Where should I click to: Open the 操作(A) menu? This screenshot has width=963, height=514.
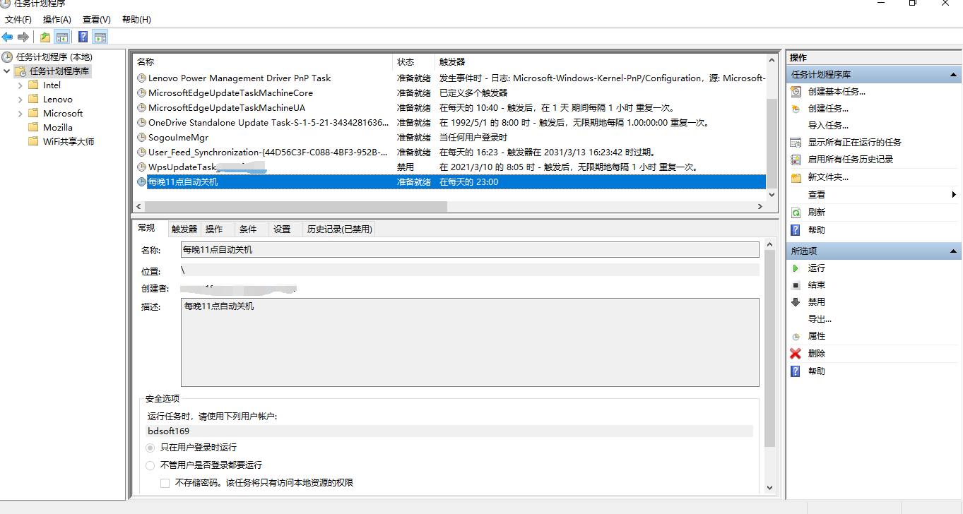56,19
